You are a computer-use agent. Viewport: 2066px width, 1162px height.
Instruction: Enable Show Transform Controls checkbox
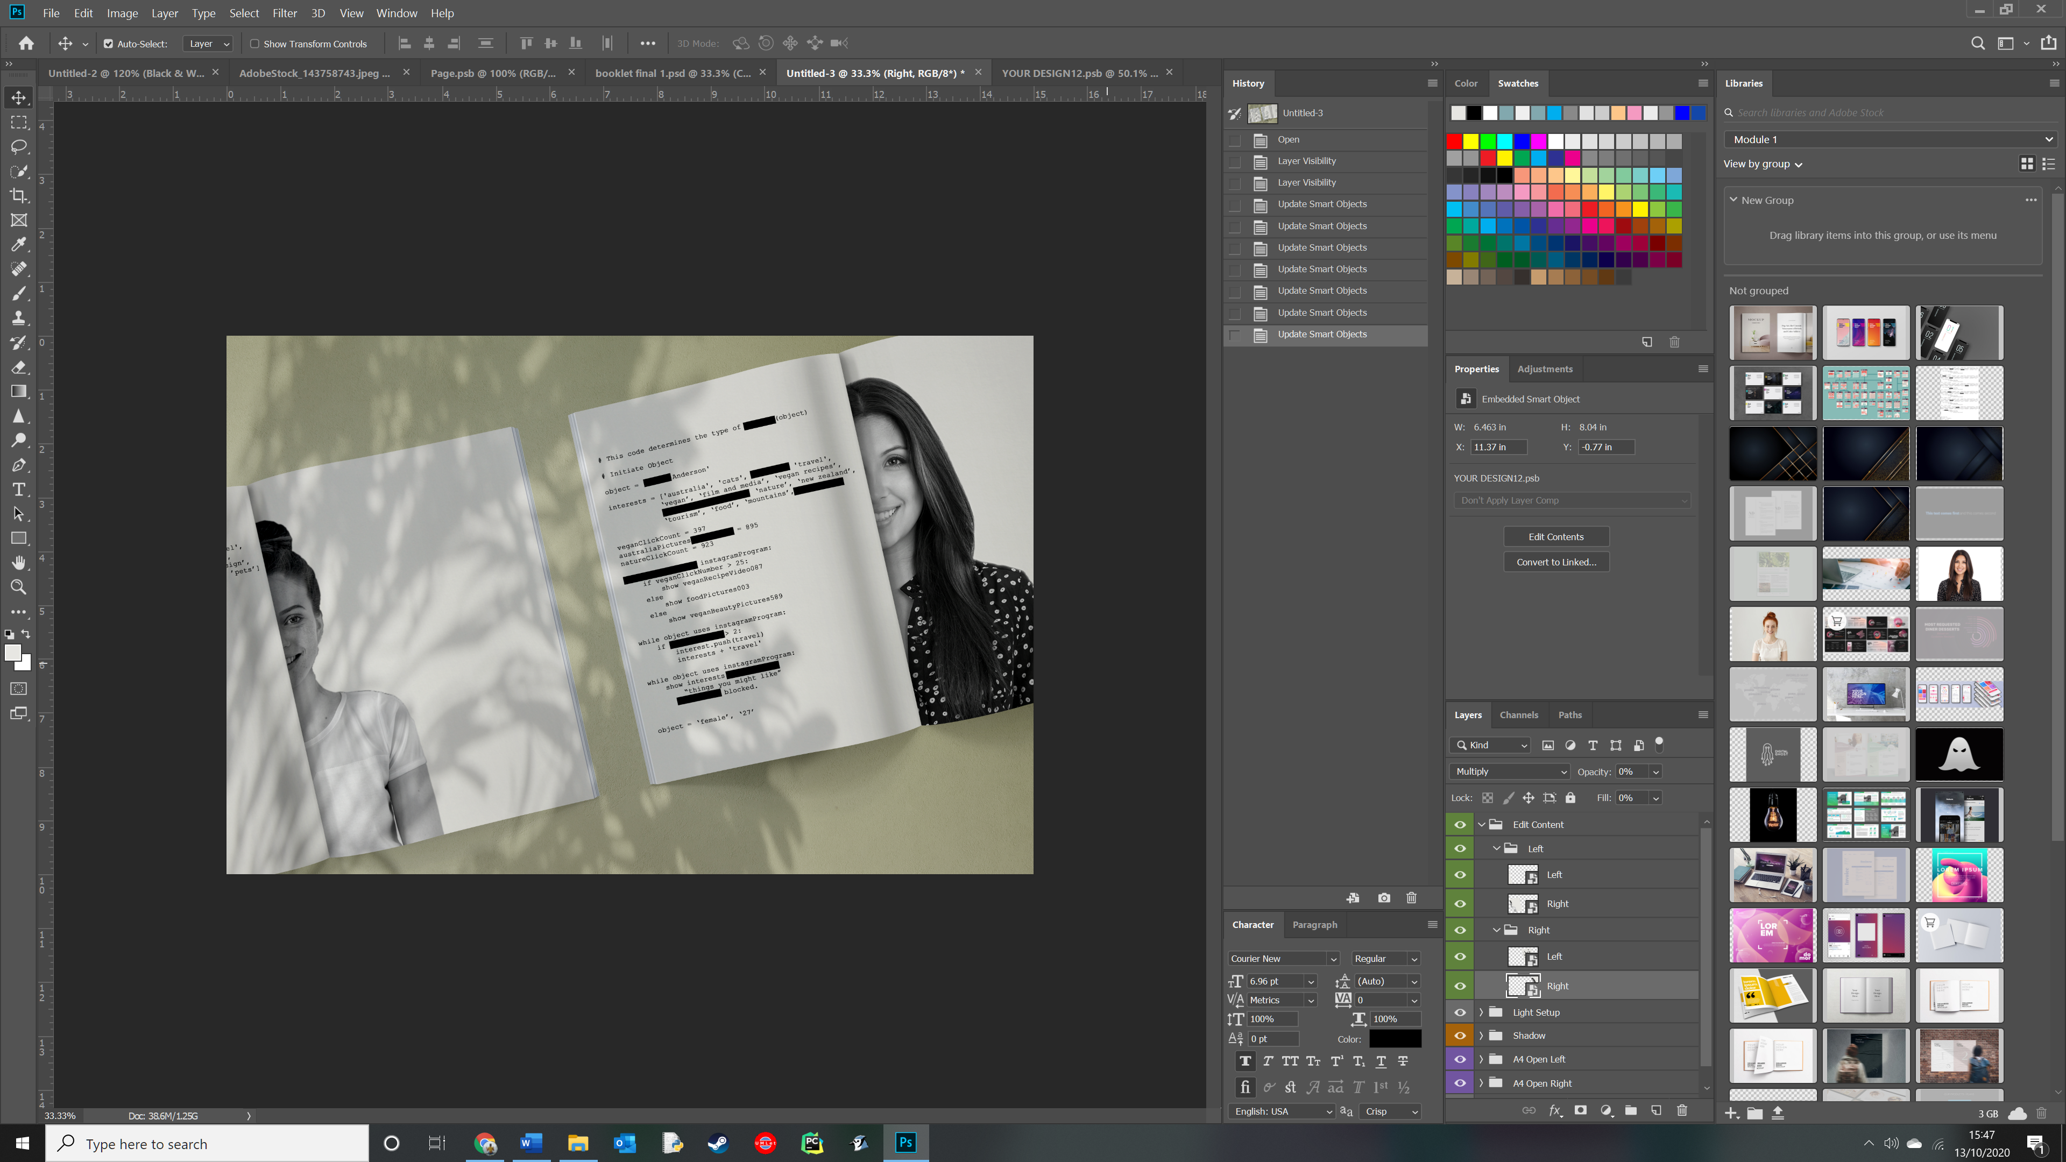(254, 44)
